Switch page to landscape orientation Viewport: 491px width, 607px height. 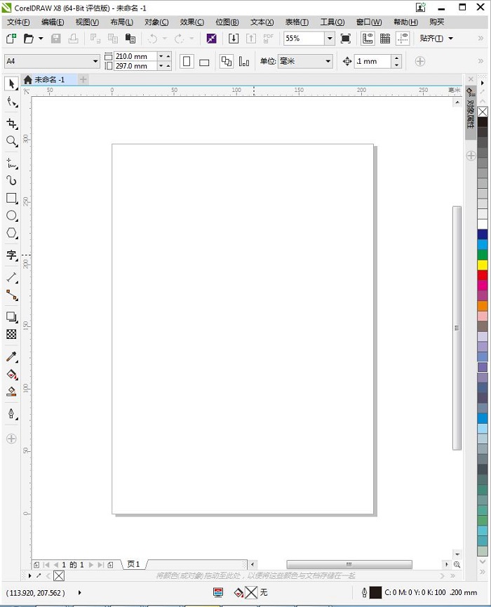(204, 62)
